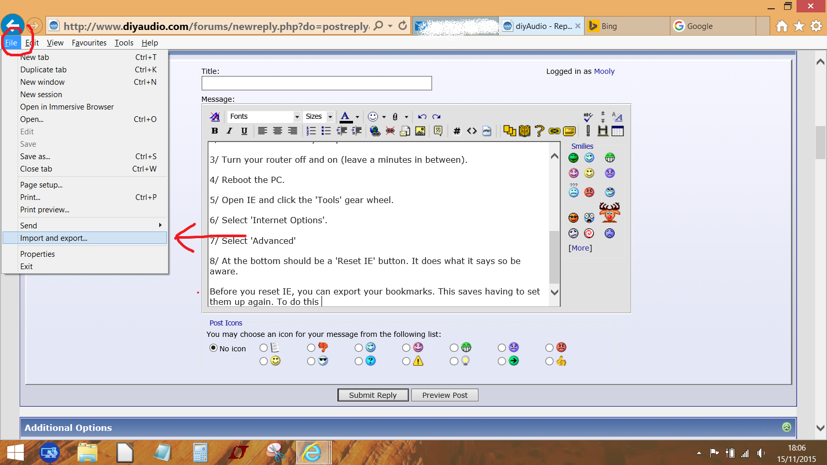The height and width of the screenshot is (465, 827).
Task: Open the Tools menu in menu bar
Action: [124, 43]
